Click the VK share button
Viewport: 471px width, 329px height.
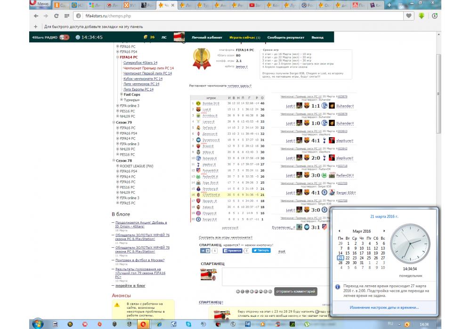[205, 251]
